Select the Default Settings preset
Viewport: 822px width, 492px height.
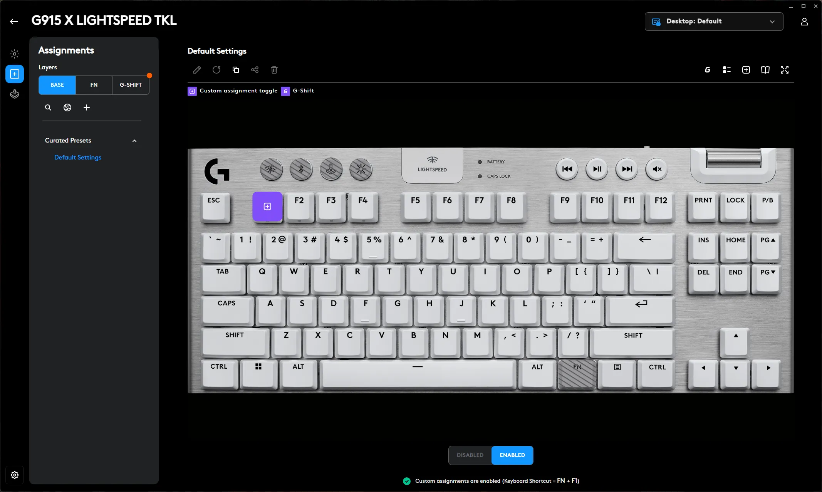(x=78, y=158)
